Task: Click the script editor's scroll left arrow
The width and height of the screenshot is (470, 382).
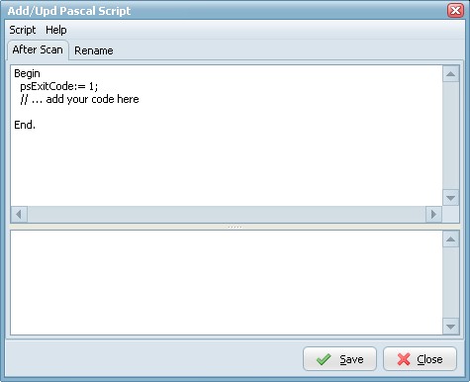Action: pos(19,215)
